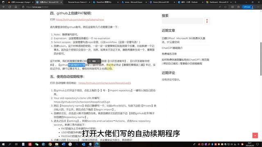Open Windows taskbar search icon

[10, 144]
